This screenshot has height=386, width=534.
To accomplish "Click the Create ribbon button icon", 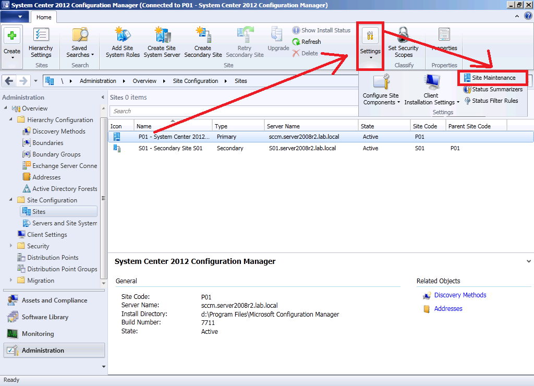I will point(12,36).
